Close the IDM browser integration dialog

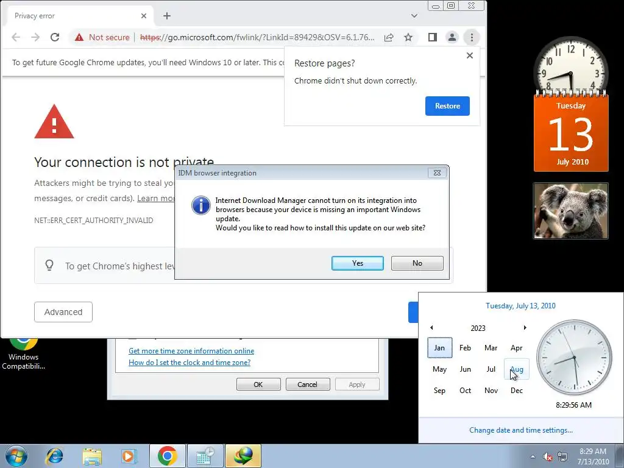pos(437,173)
